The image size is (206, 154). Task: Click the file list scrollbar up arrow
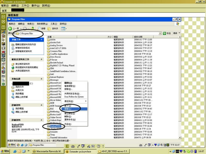click(x=180, y=37)
